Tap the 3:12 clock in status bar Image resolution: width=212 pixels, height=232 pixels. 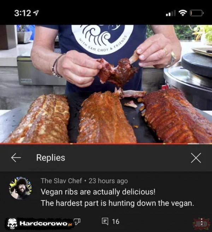point(23,13)
